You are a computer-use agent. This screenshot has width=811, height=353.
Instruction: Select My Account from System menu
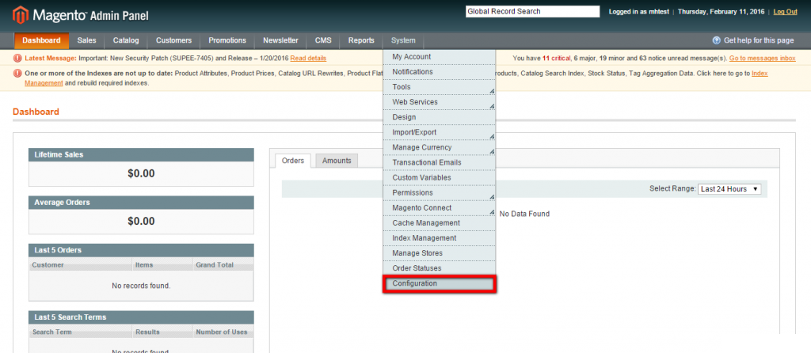[x=440, y=57]
